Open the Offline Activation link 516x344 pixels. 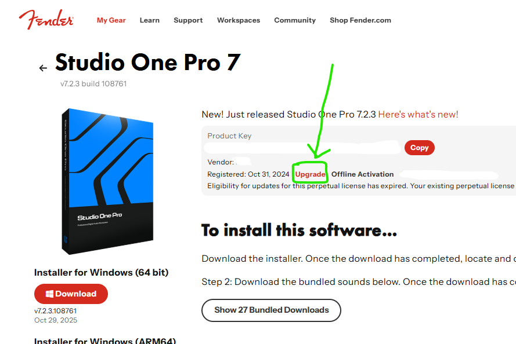coord(362,174)
